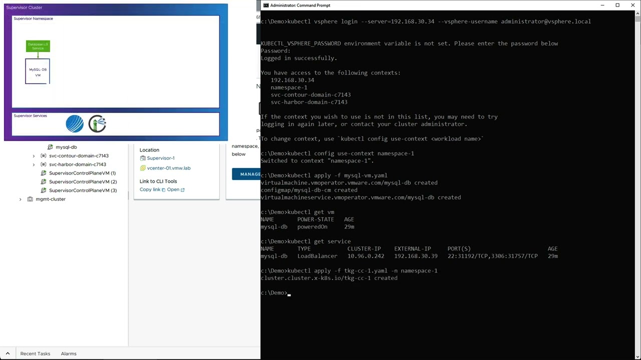641x360 pixels.
Task: Click the svc-harbor-domain-c7143 namespace icon
Action: click(x=44, y=164)
